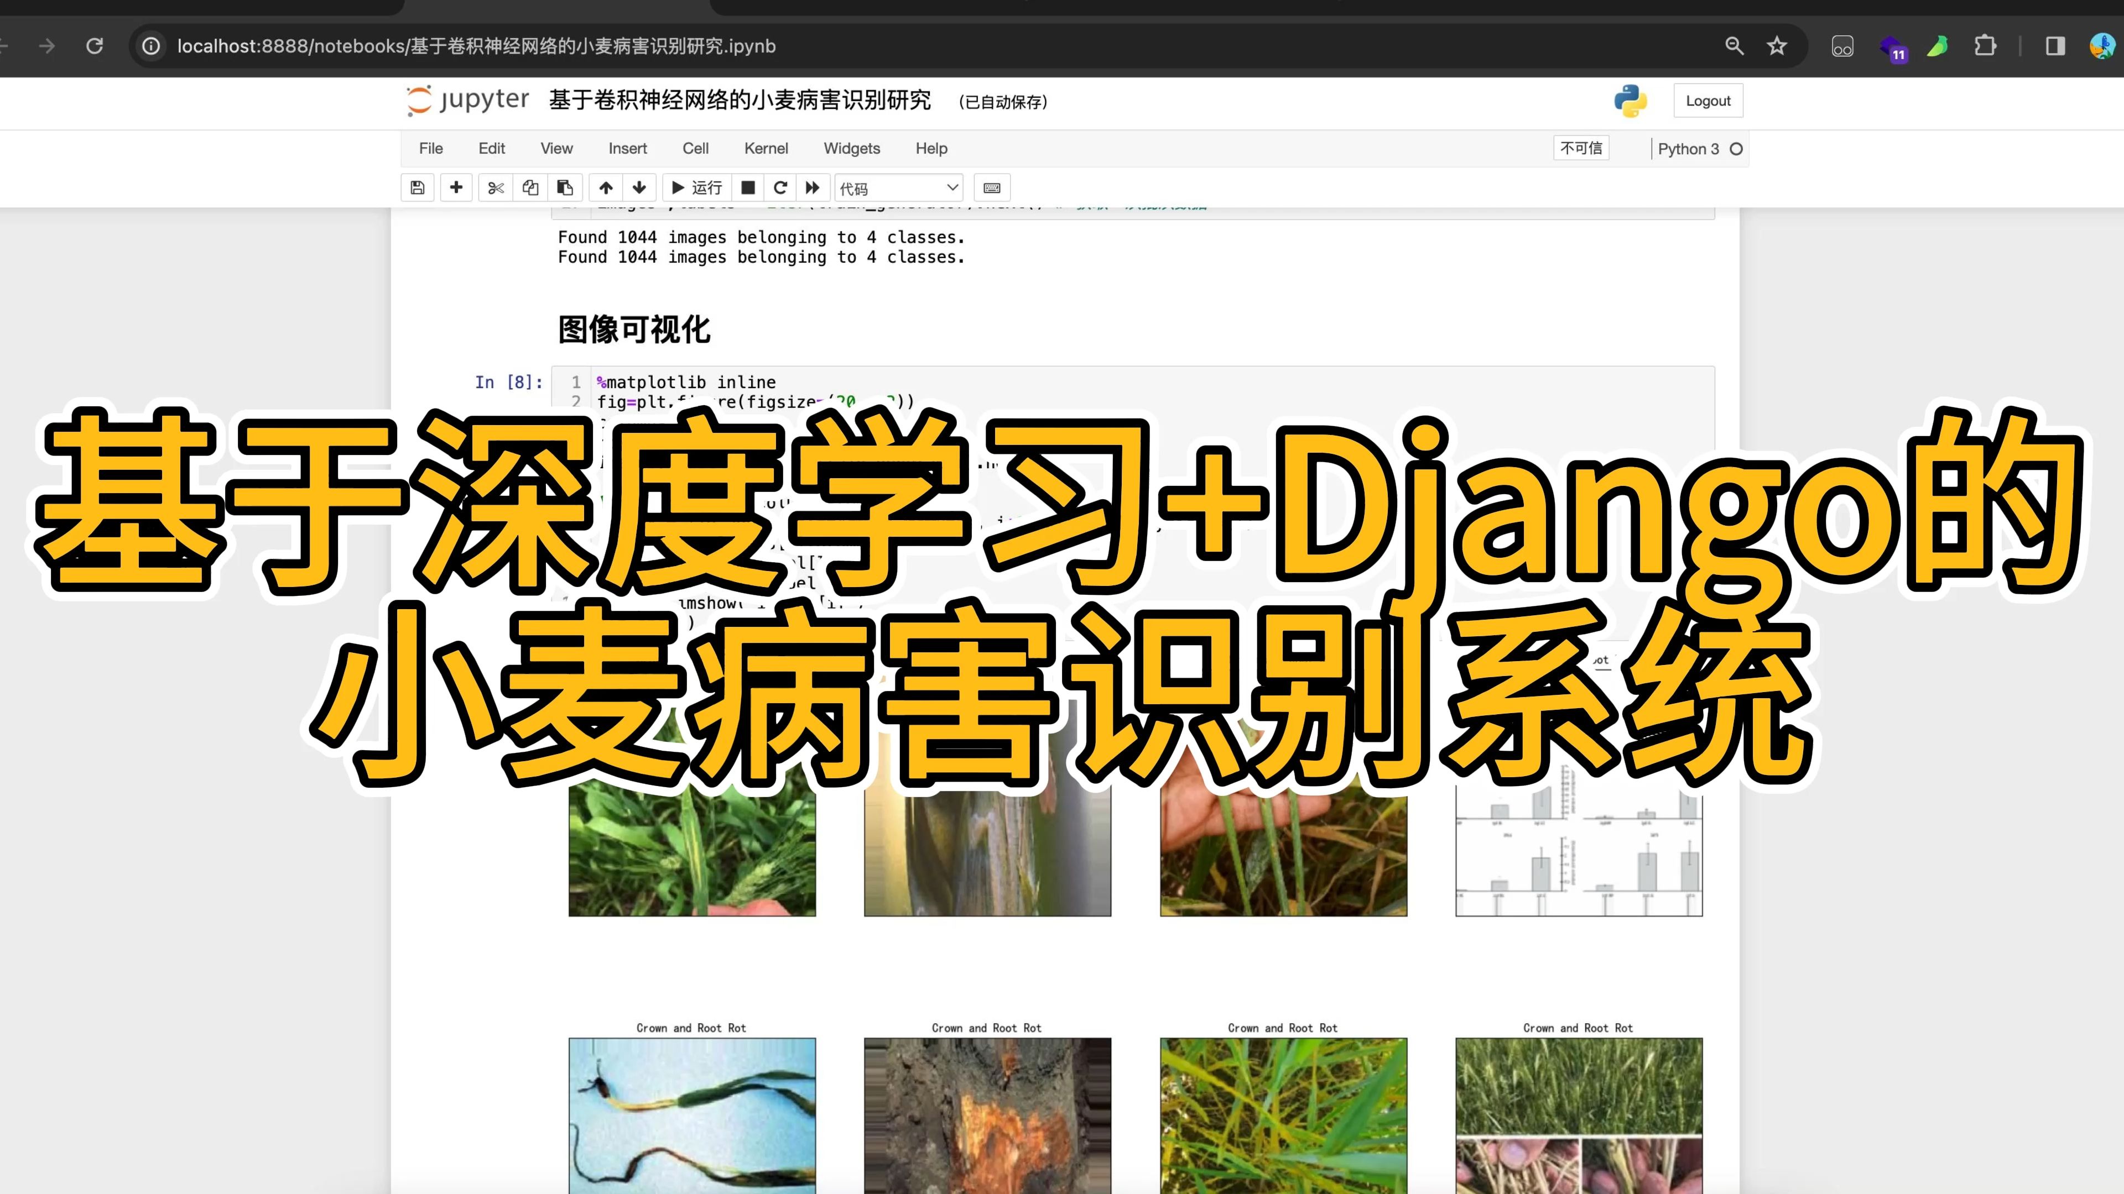Open the browser extensions puzzle icon
Image resolution: width=2124 pixels, height=1194 pixels.
[1986, 46]
